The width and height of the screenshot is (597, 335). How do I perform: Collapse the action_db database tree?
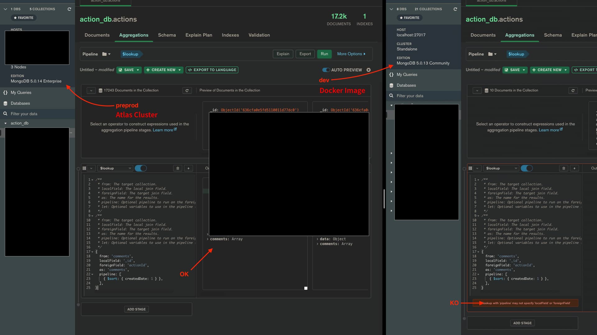click(x=6, y=123)
